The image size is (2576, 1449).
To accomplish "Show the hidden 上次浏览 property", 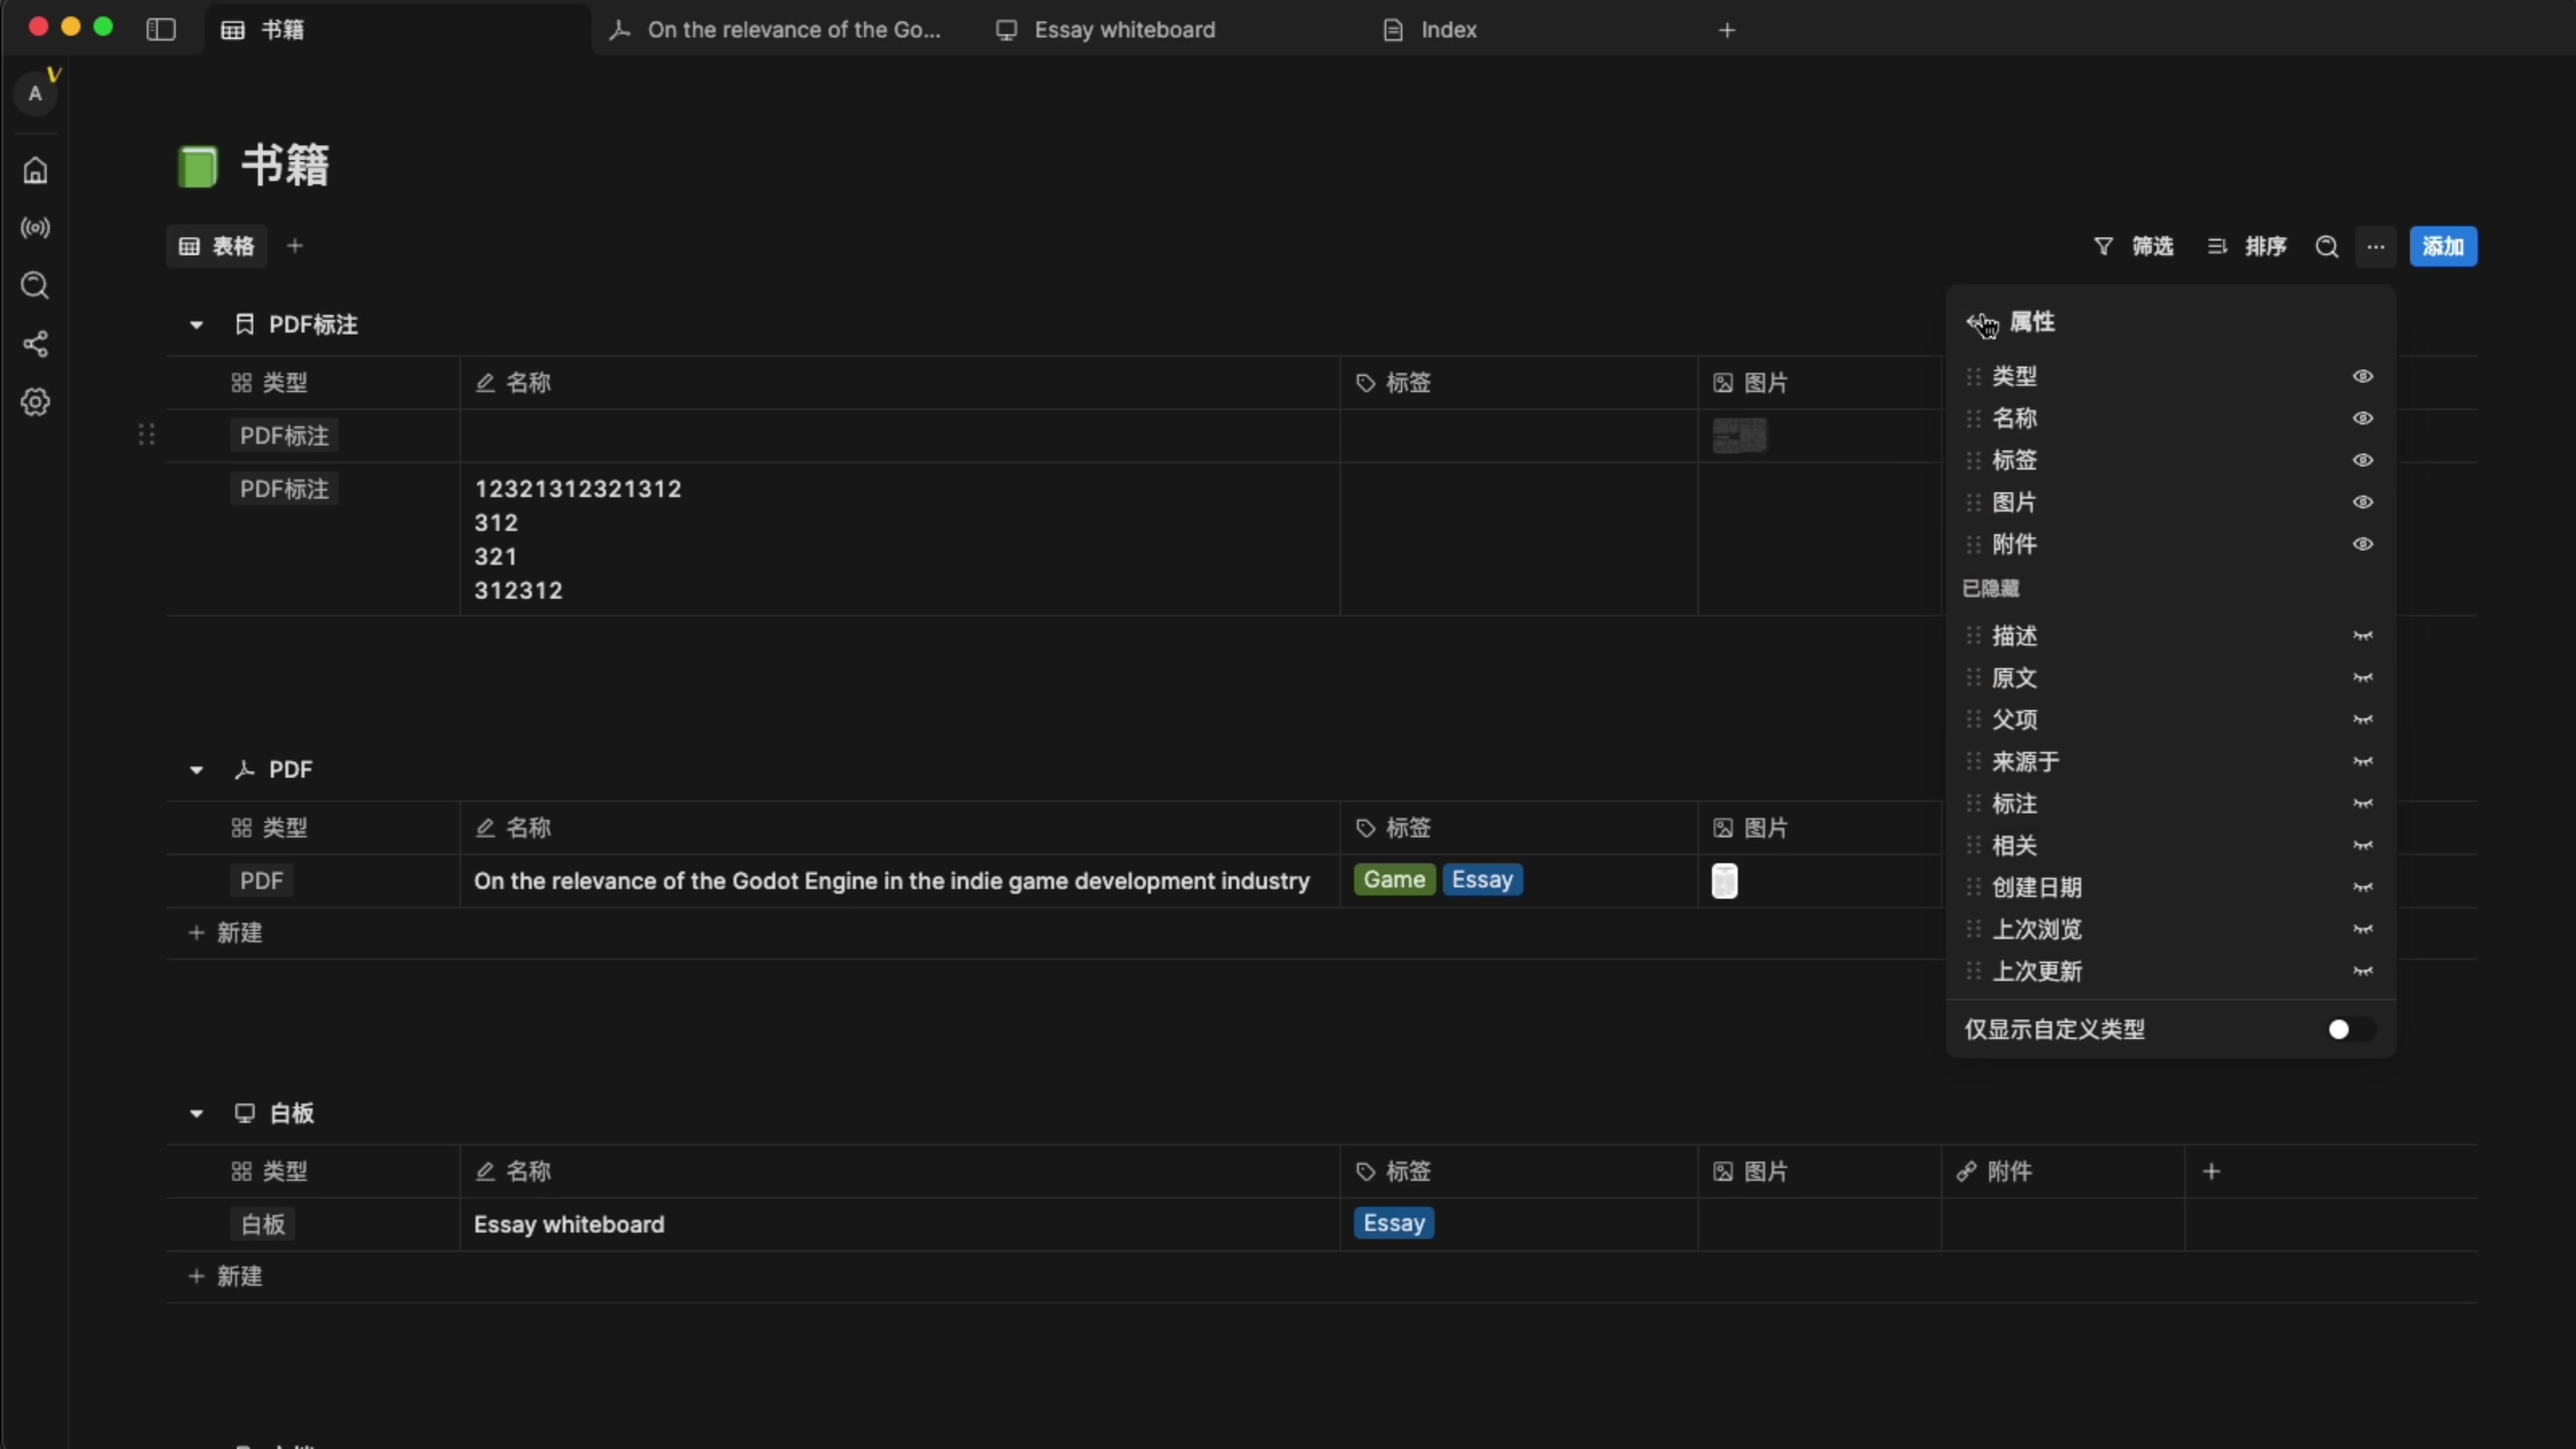I will tap(2363, 929).
